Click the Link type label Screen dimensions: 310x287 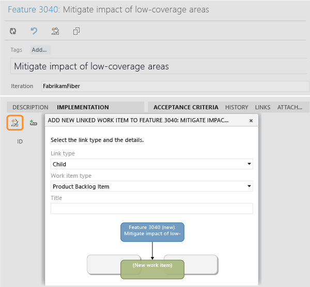click(x=63, y=153)
